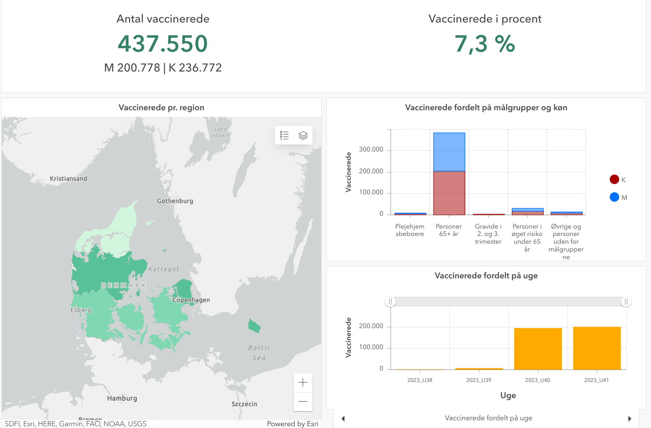Click blue male segment of Personer 65+ bar
The height and width of the screenshot is (428, 651).
click(x=449, y=152)
